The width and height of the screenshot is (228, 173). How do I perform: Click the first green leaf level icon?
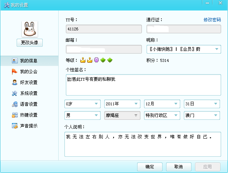point(103,60)
